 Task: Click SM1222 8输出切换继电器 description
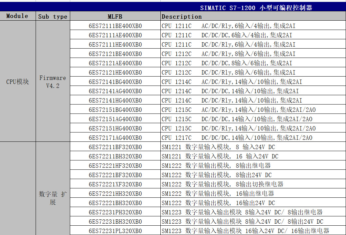pyautogui.click(x=253, y=184)
